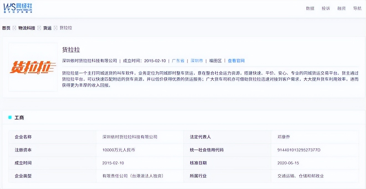366x189 pixels.
Task: Select table value 深圳依时货拉拉科技有限公司
Action: 130,137
